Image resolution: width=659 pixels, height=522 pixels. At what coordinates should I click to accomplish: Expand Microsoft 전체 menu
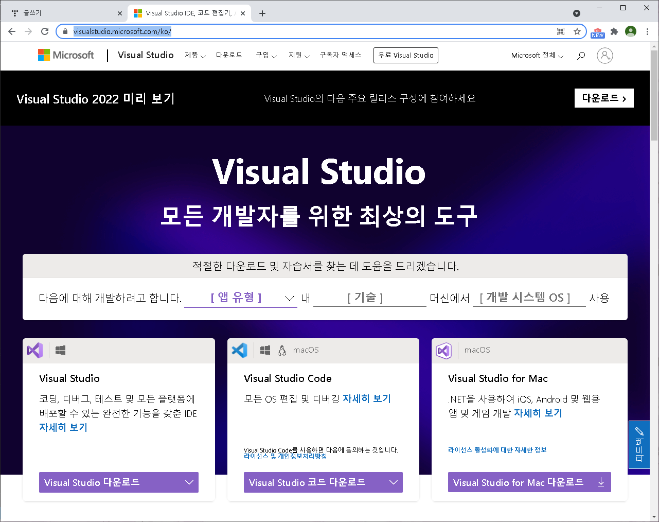coord(538,55)
